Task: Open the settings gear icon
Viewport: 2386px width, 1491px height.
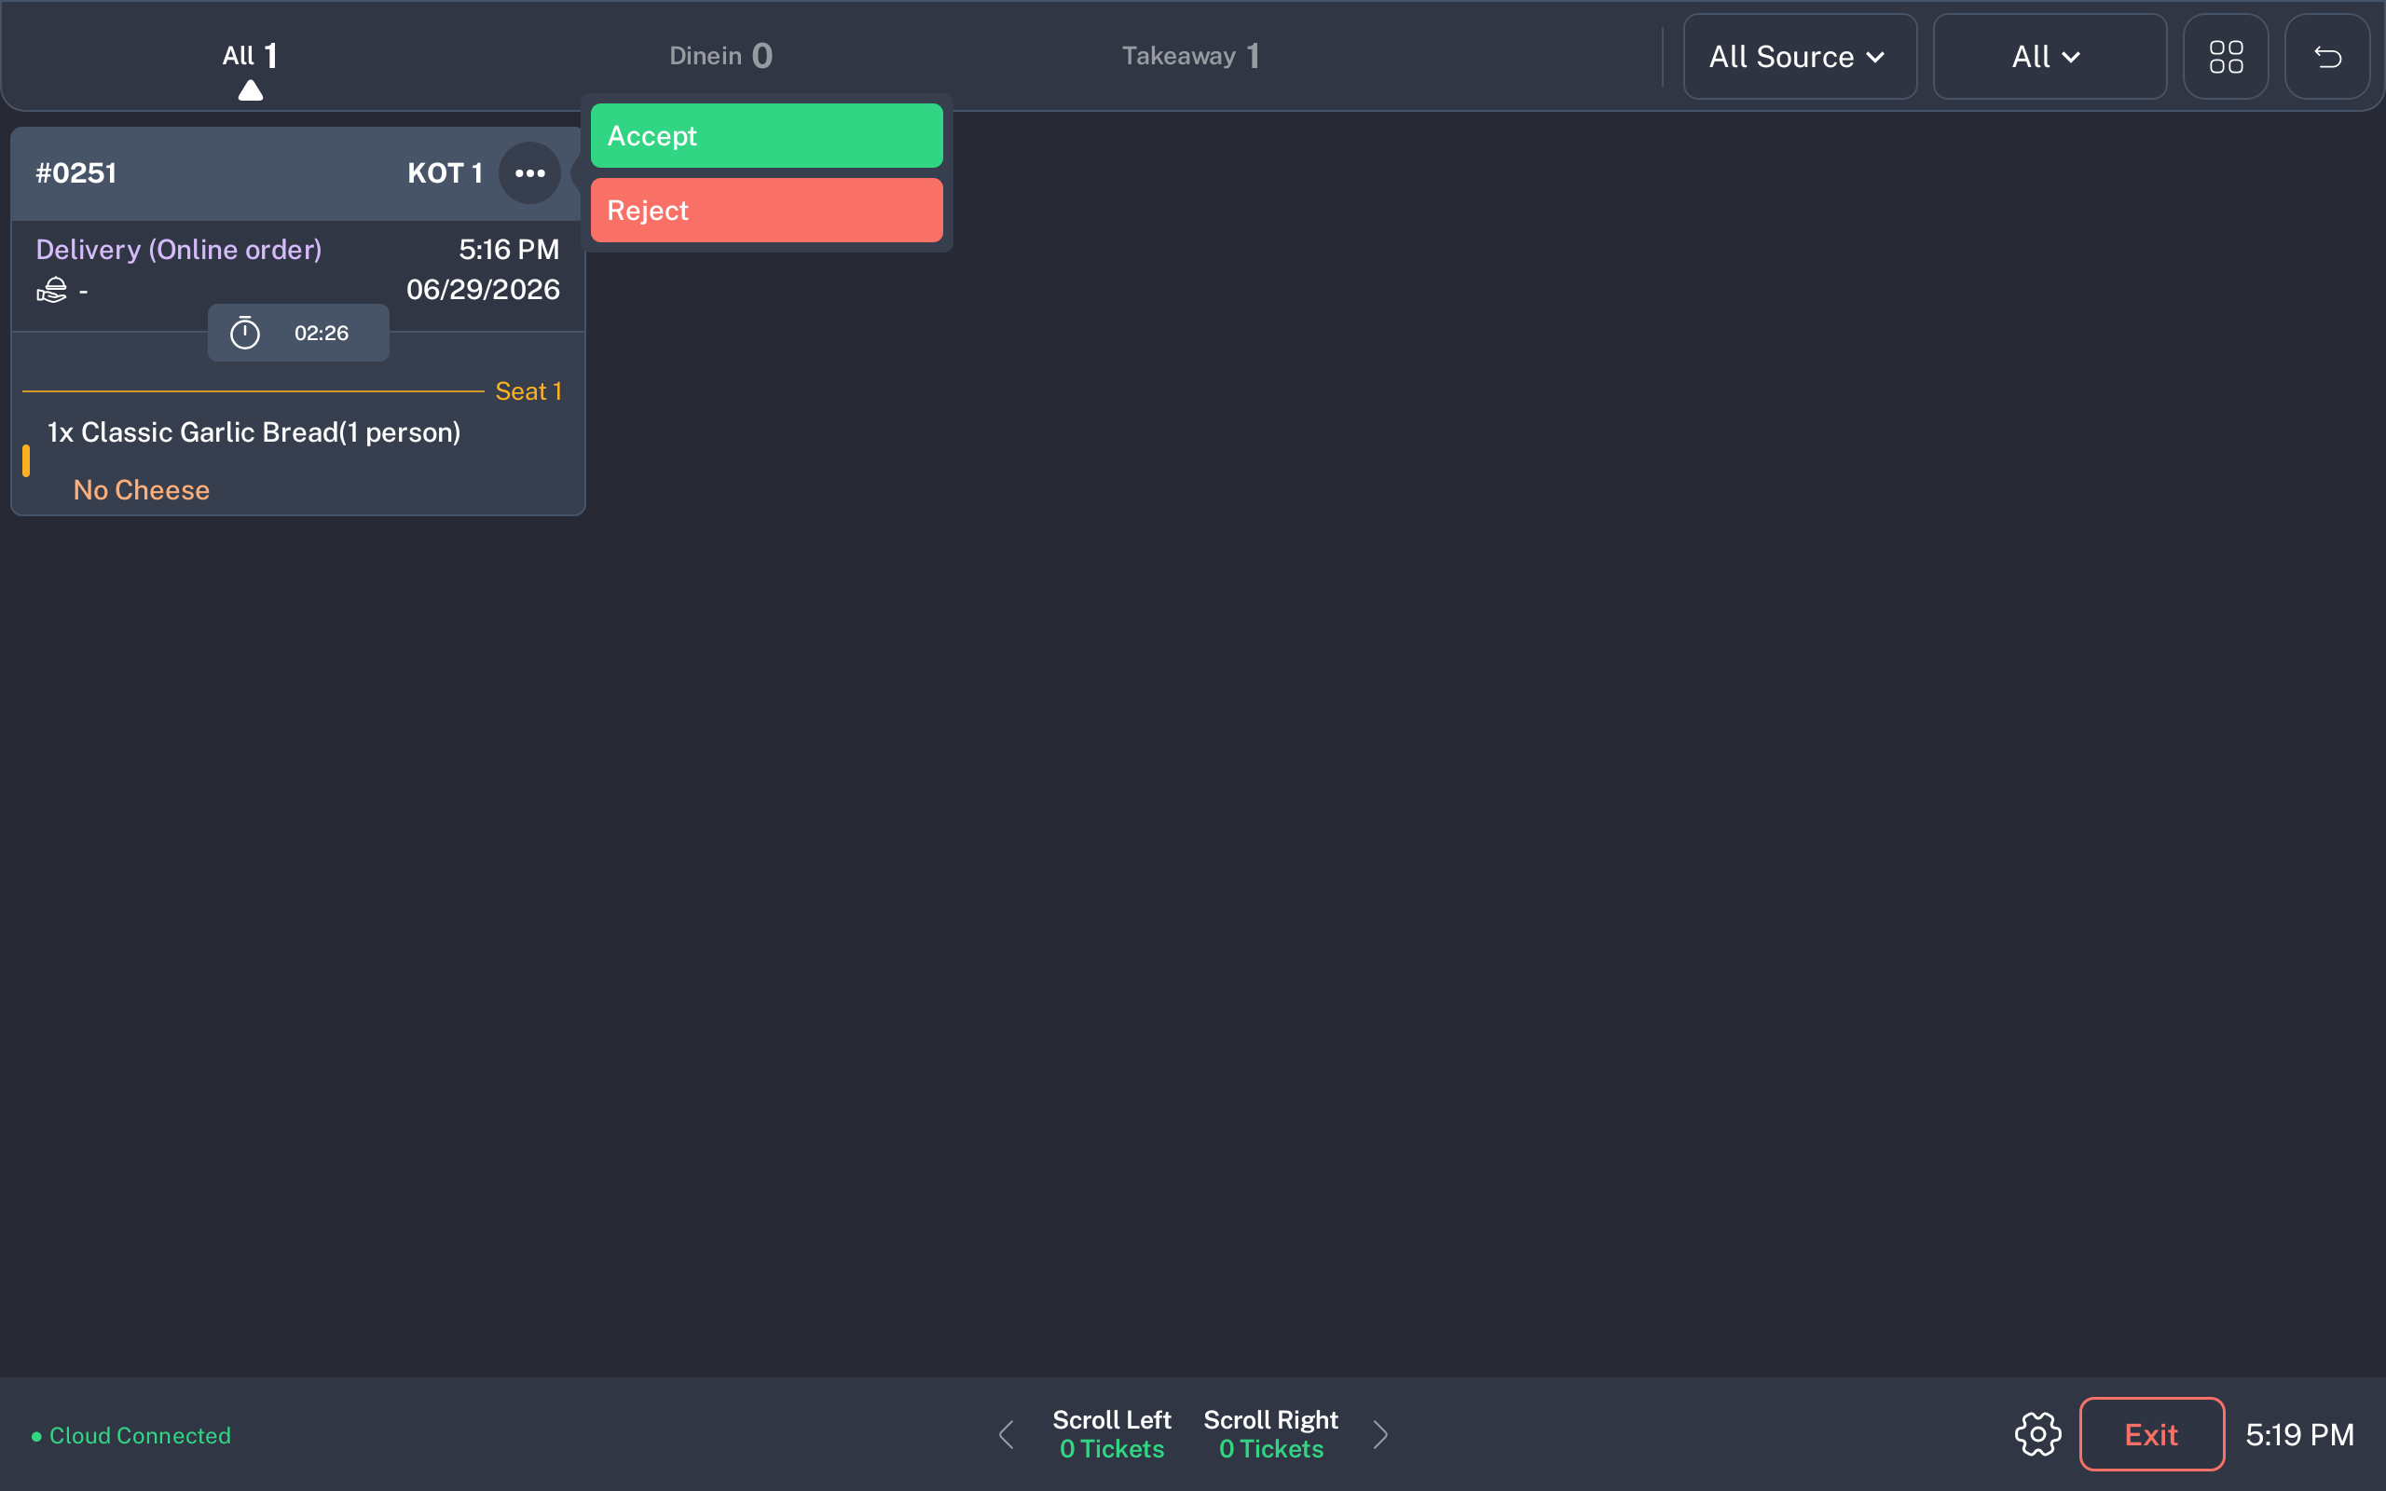Action: (2037, 1434)
